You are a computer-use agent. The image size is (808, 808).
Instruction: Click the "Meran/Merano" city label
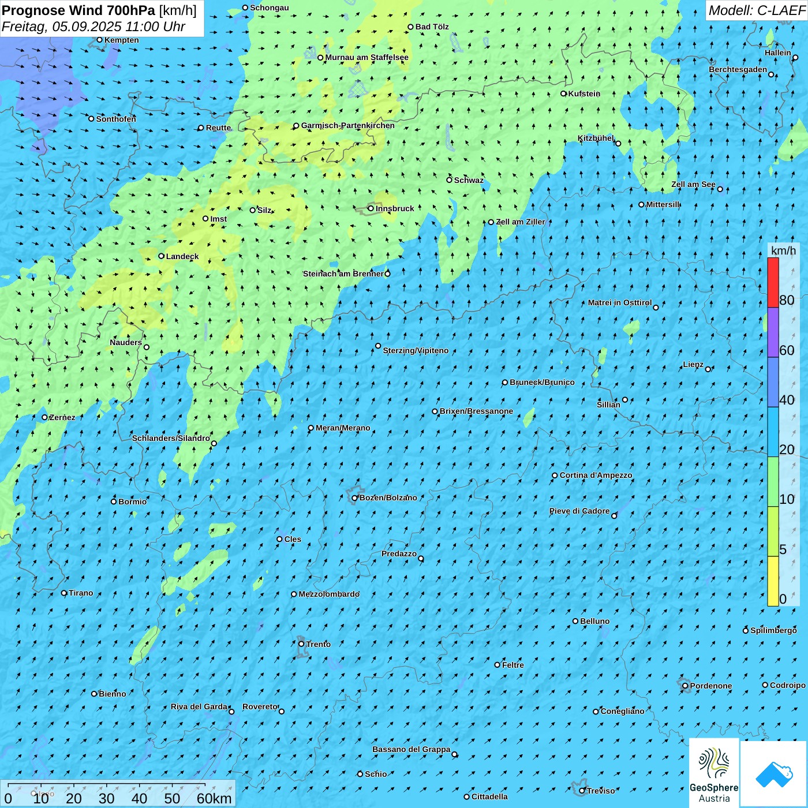click(343, 428)
